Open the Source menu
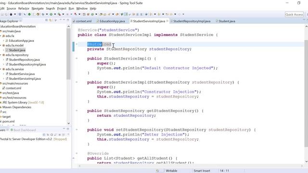Screen dimensions: 308x173 (x=11, y=9)
